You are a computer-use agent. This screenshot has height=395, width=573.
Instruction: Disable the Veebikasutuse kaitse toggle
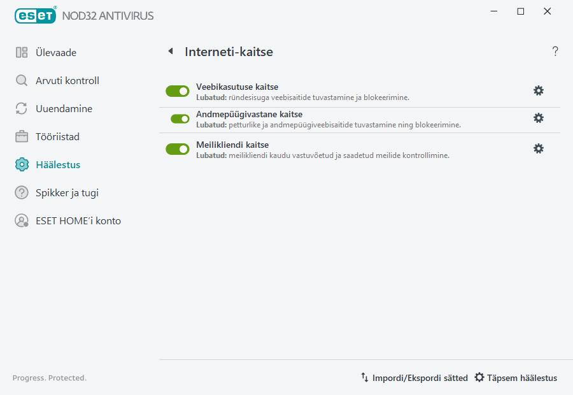178,91
